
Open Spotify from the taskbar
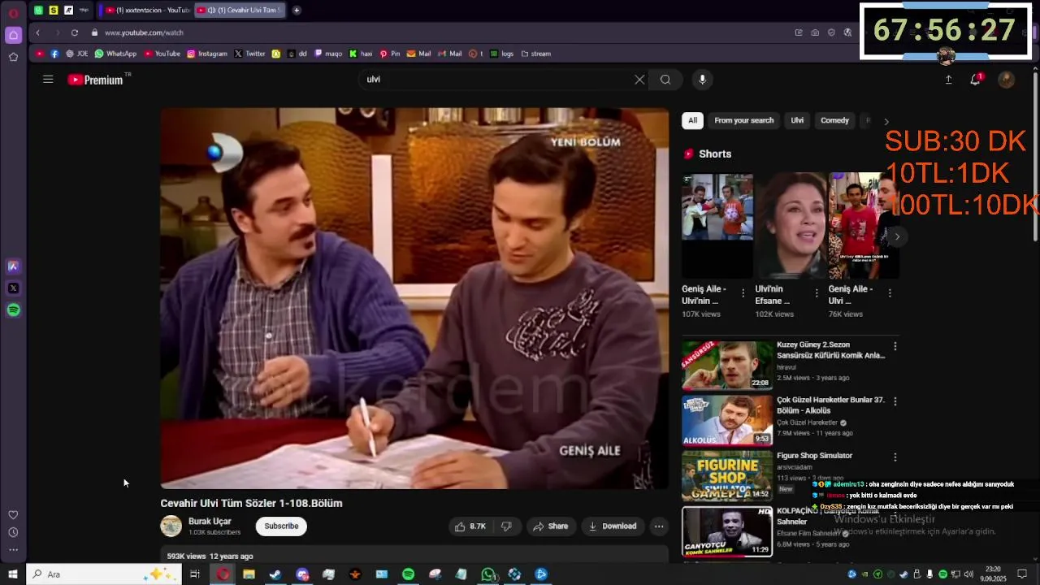408,574
